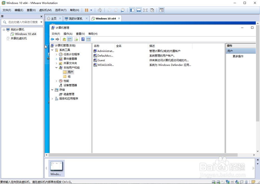Click 更多操作 in the actions pane
Screen dimensions: 260x184
(x=238, y=56)
